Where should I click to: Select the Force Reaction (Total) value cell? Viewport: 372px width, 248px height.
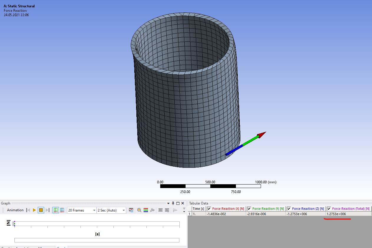[348, 214]
